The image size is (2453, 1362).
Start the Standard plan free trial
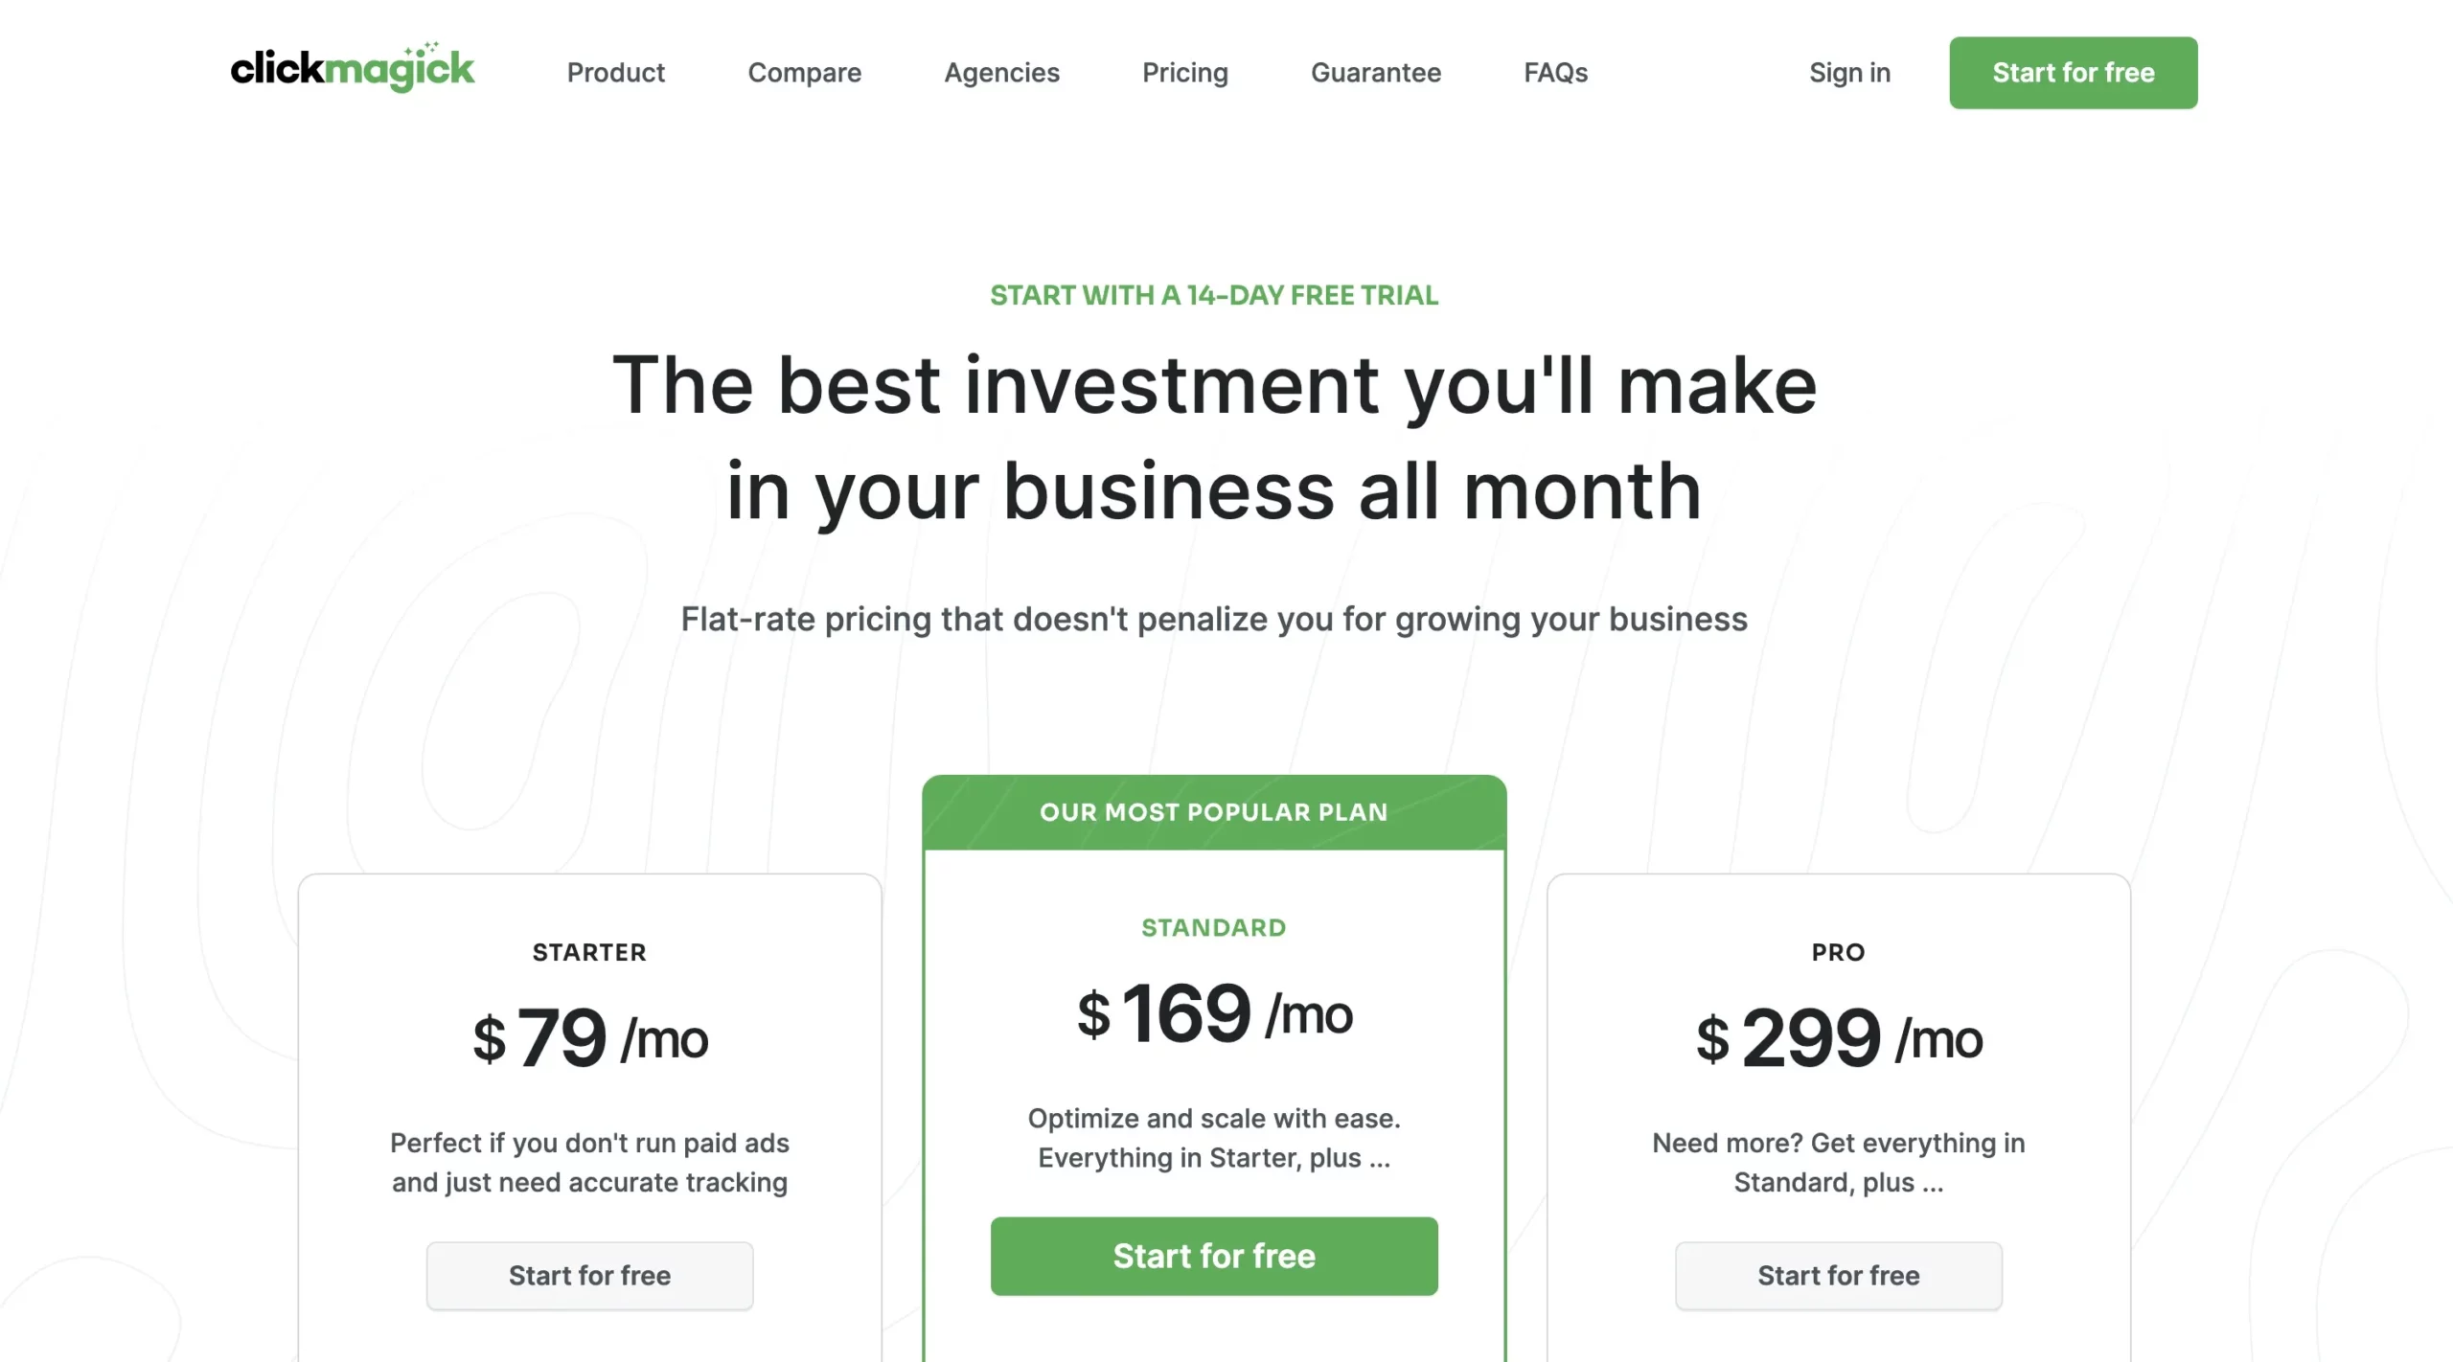pyautogui.click(x=1213, y=1256)
